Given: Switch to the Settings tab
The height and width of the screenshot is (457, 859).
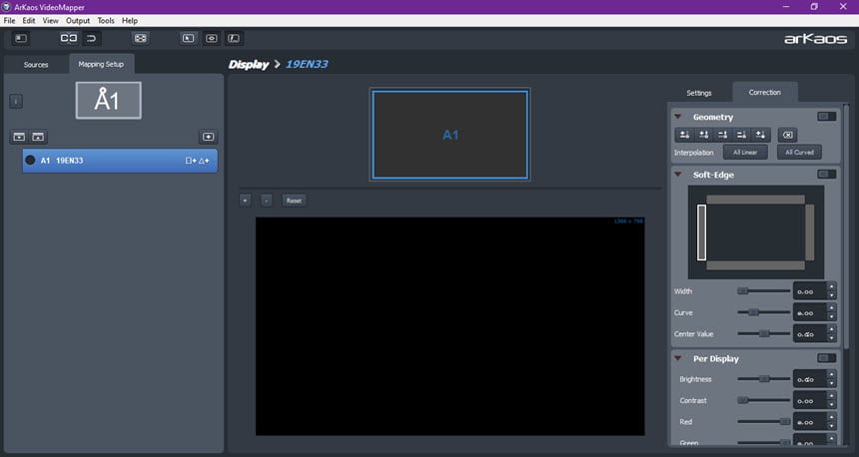Looking at the screenshot, I should [699, 93].
